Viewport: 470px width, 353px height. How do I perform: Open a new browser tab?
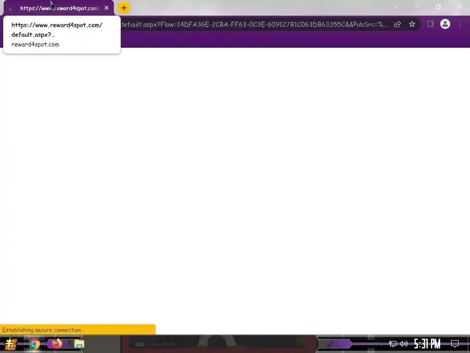pyautogui.click(x=124, y=8)
